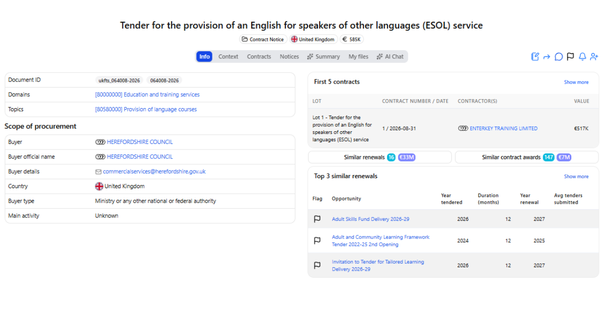Click the Avg tenders submitted column header
604x316 pixels.
click(x=568, y=199)
